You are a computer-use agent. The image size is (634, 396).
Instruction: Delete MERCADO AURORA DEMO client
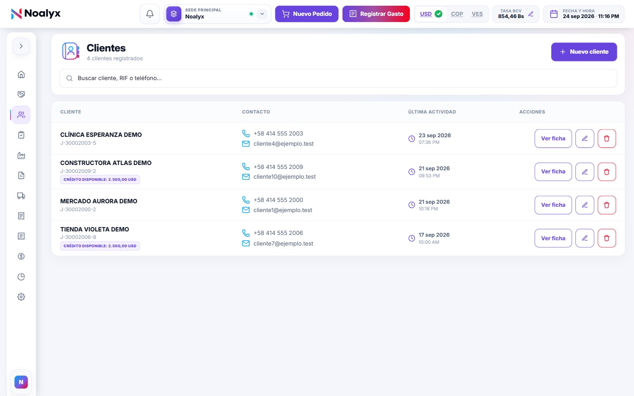[x=607, y=205]
